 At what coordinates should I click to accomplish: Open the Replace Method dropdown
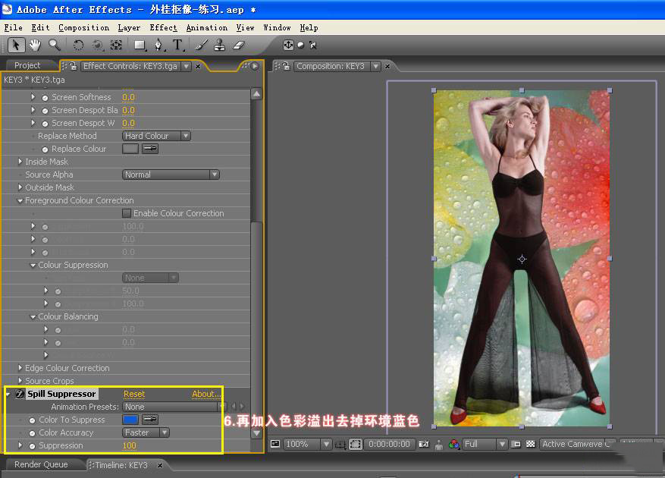pos(156,136)
